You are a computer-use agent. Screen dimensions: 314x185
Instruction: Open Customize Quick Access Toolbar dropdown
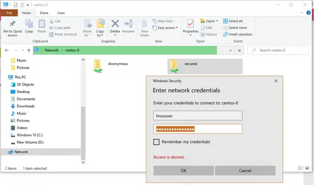click(x=28, y=5)
